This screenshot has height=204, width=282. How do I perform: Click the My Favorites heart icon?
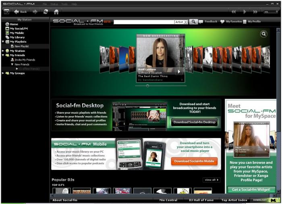point(222,22)
